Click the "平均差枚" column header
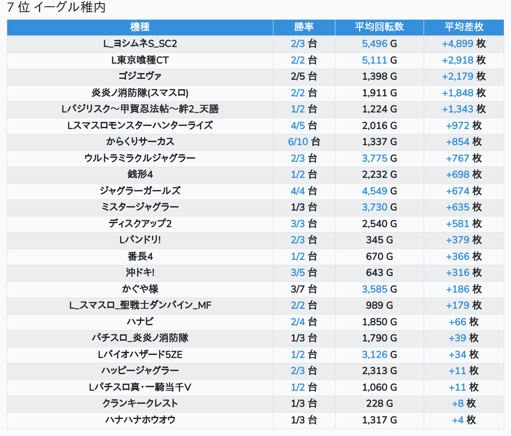Viewport: 511px width, 436px height. click(464, 27)
